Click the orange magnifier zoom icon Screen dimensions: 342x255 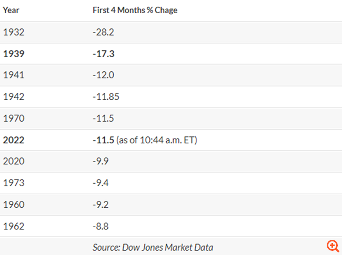click(333, 246)
